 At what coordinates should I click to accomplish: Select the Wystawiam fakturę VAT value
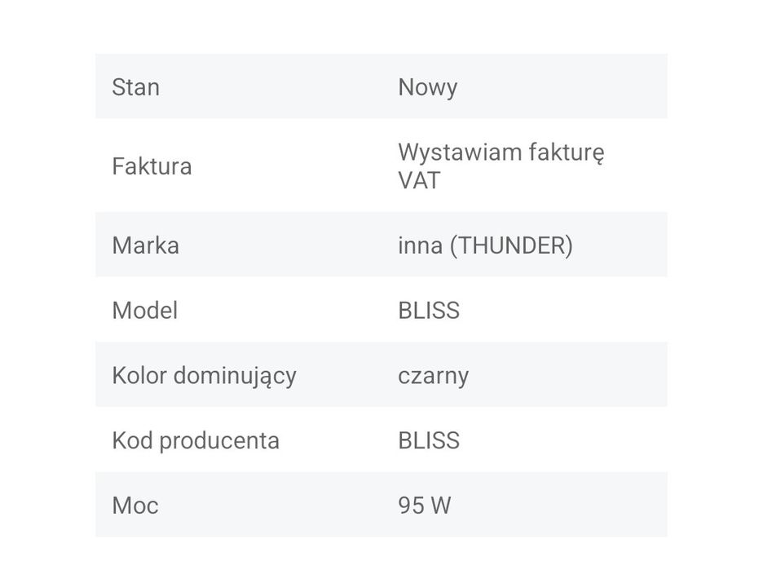(x=501, y=166)
